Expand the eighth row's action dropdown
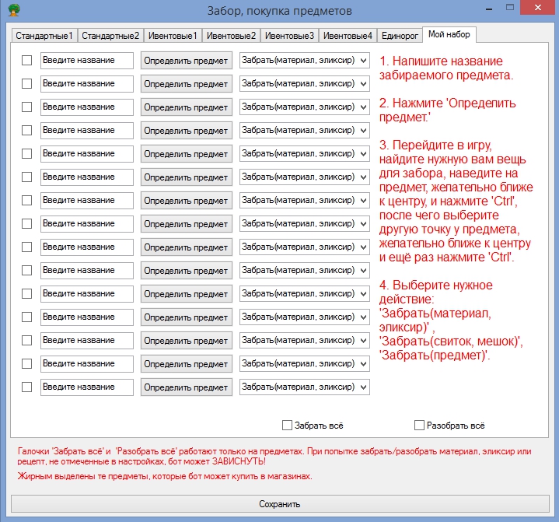The width and height of the screenshot is (559, 522). coord(305,224)
